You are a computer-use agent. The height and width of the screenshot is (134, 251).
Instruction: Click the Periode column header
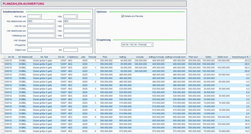(92, 57)
